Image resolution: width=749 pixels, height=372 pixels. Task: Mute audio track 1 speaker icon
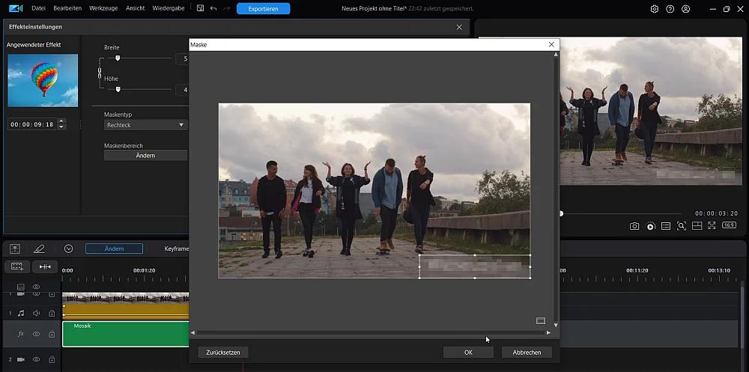point(36,313)
